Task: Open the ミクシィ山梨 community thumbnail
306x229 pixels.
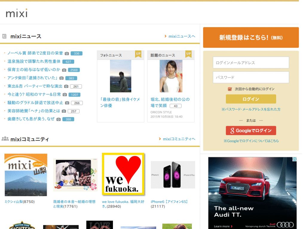Action: point(25,175)
